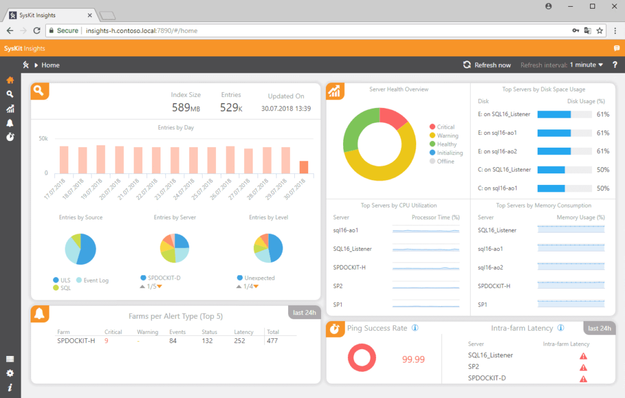Open the info icon in the sidebar
The image size is (625, 398).
(10, 387)
